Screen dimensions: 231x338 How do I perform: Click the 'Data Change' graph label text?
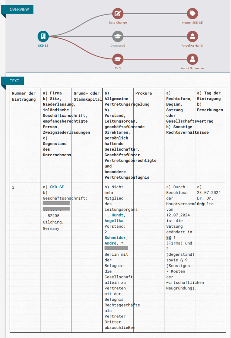click(x=118, y=23)
